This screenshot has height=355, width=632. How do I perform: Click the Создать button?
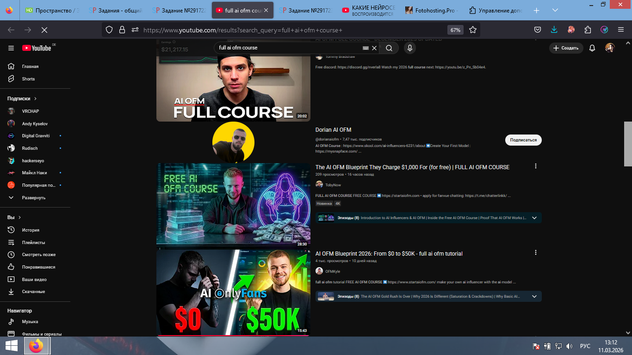[x=566, y=48]
